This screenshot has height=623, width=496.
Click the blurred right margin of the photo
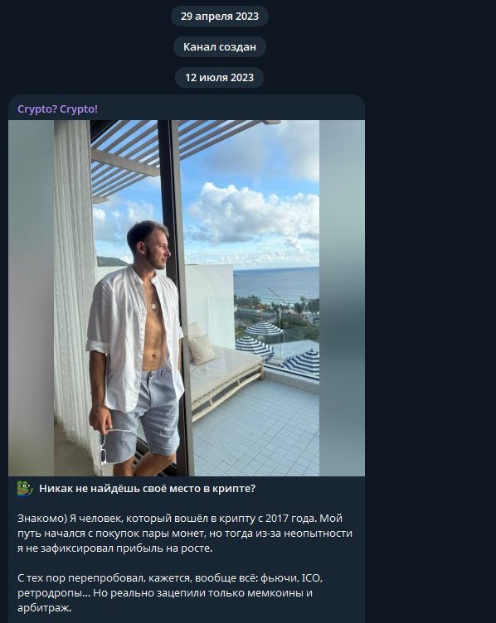point(342,298)
